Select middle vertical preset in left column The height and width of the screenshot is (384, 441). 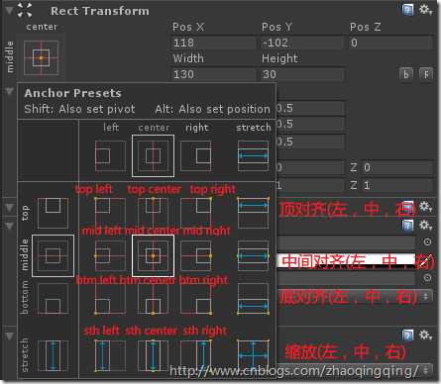click(x=53, y=255)
